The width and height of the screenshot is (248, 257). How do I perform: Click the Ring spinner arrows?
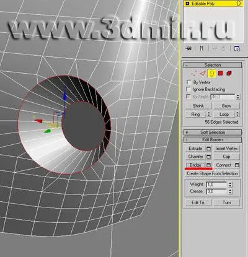[209, 114]
